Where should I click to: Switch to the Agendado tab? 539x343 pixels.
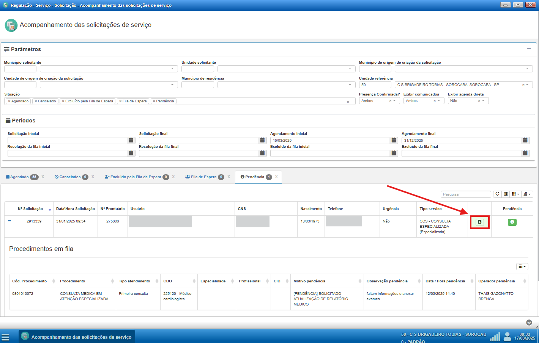tap(19, 177)
